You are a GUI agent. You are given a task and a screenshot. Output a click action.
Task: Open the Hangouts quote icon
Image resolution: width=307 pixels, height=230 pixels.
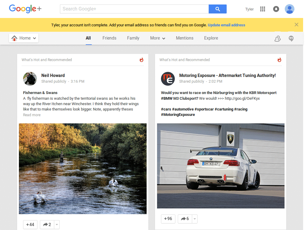coord(291,39)
